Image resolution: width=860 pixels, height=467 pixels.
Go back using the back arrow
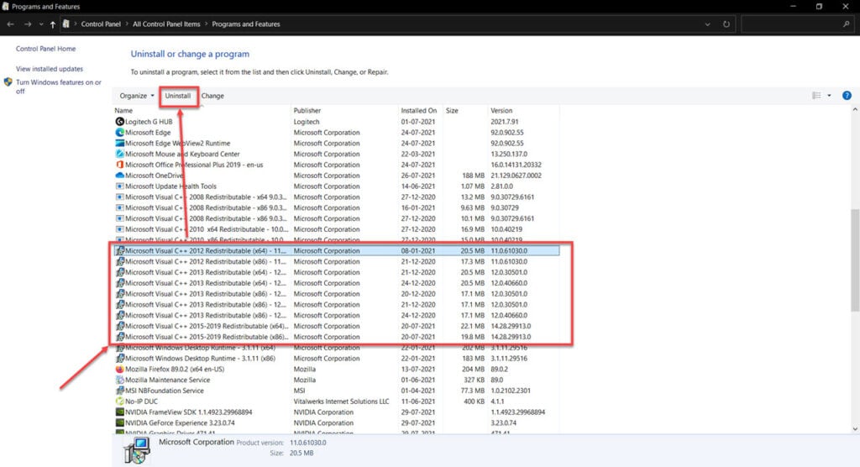(10, 24)
